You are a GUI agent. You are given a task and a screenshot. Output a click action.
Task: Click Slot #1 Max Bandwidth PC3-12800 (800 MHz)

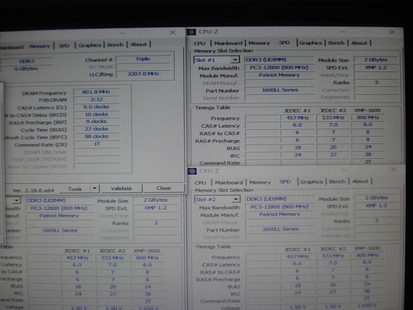(279, 67)
